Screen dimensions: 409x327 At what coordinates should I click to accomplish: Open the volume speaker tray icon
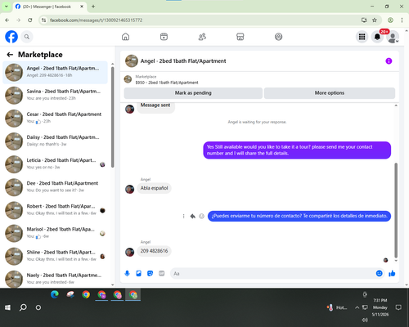point(365,320)
